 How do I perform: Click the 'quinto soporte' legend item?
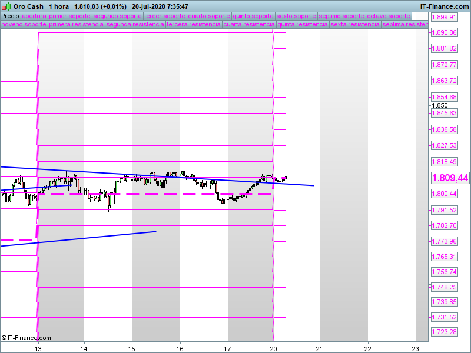click(x=253, y=16)
